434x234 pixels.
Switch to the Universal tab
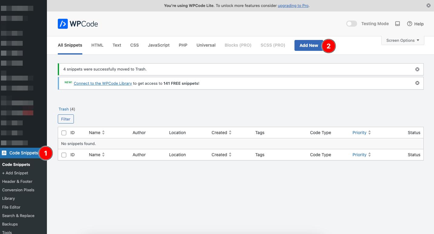click(206, 45)
